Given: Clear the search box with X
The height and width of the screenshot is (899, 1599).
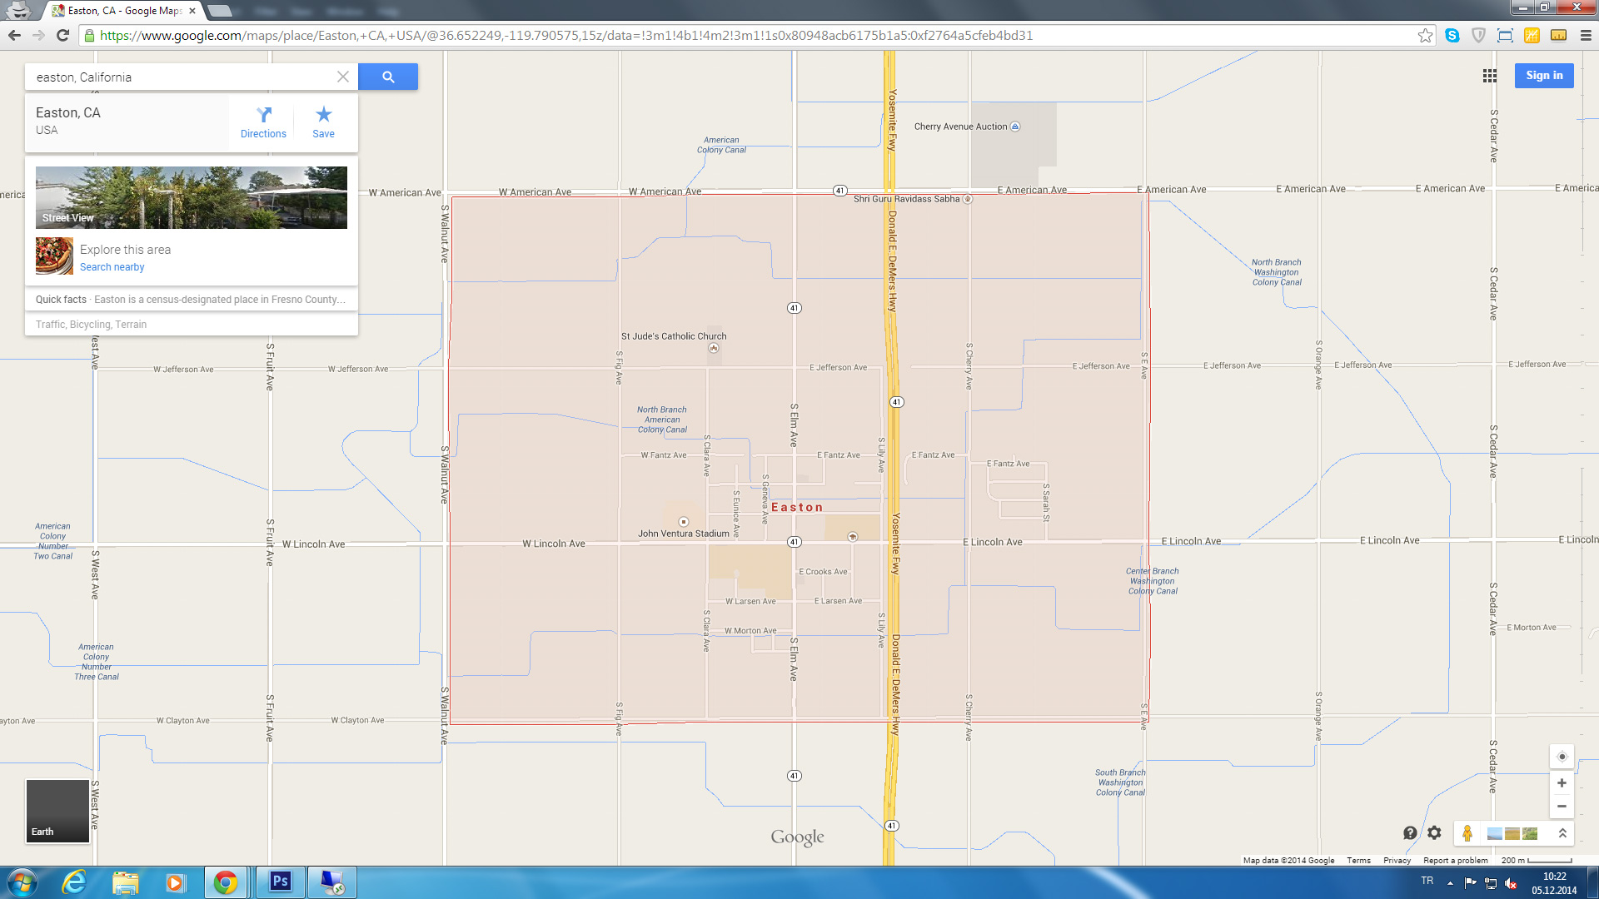Looking at the screenshot, I should click(x=342, y=77).
